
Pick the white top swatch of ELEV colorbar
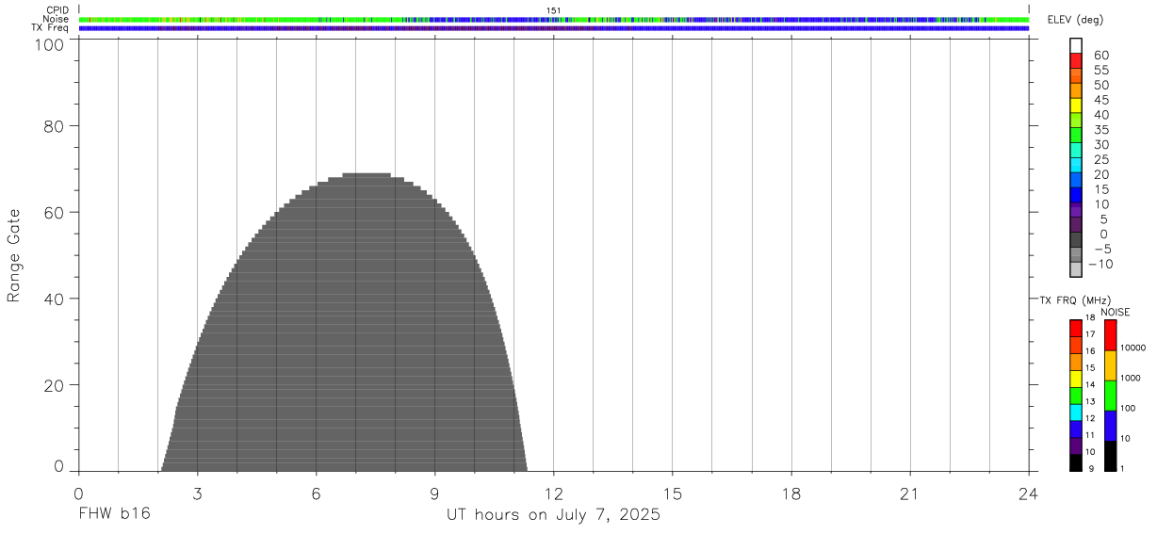coord(1076,45)
